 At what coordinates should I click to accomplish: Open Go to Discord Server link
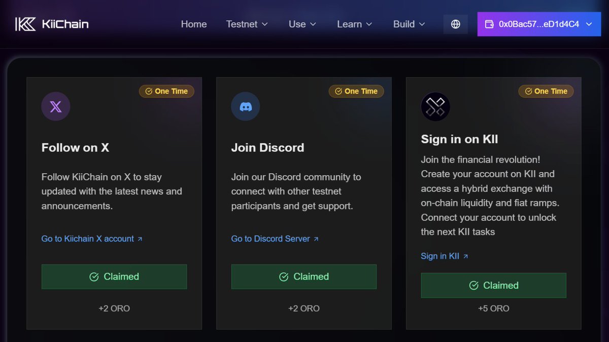[275, 239]
